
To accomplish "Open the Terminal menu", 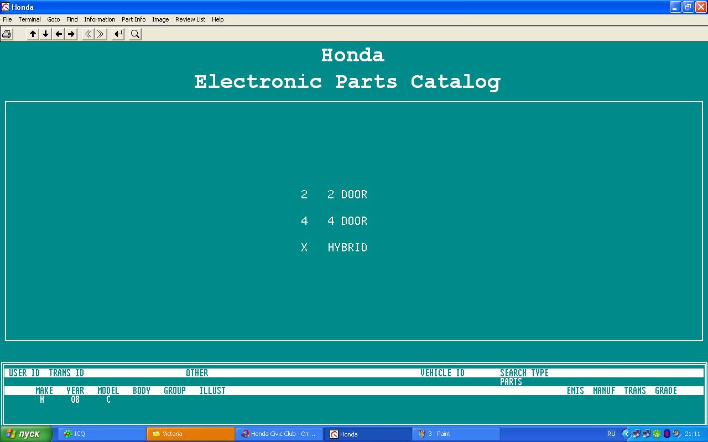I will pyautogui.click(x=29, y=19).
